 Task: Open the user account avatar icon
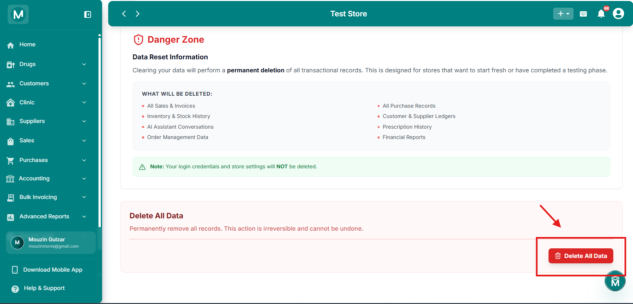click(x=618, y=14)
